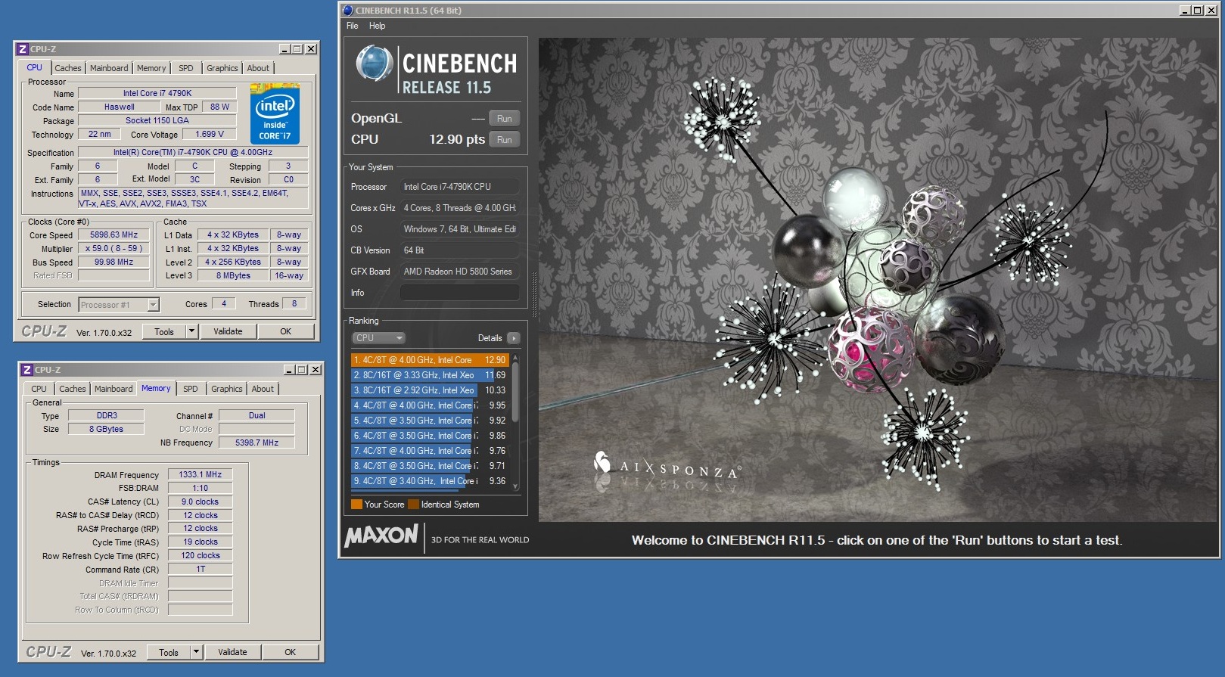
Task: Open About tab in bottom CPU-Z window
Action: coord(263,389)
